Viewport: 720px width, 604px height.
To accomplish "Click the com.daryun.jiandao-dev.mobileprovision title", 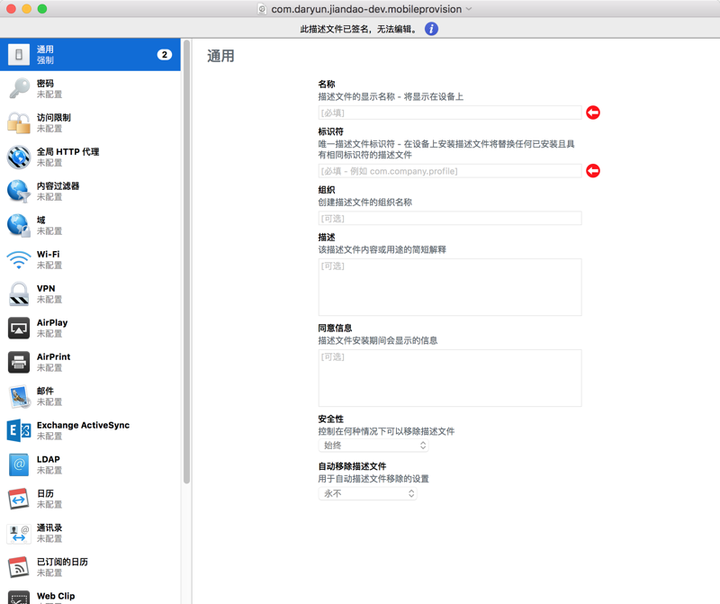I will tap(366, 9).
